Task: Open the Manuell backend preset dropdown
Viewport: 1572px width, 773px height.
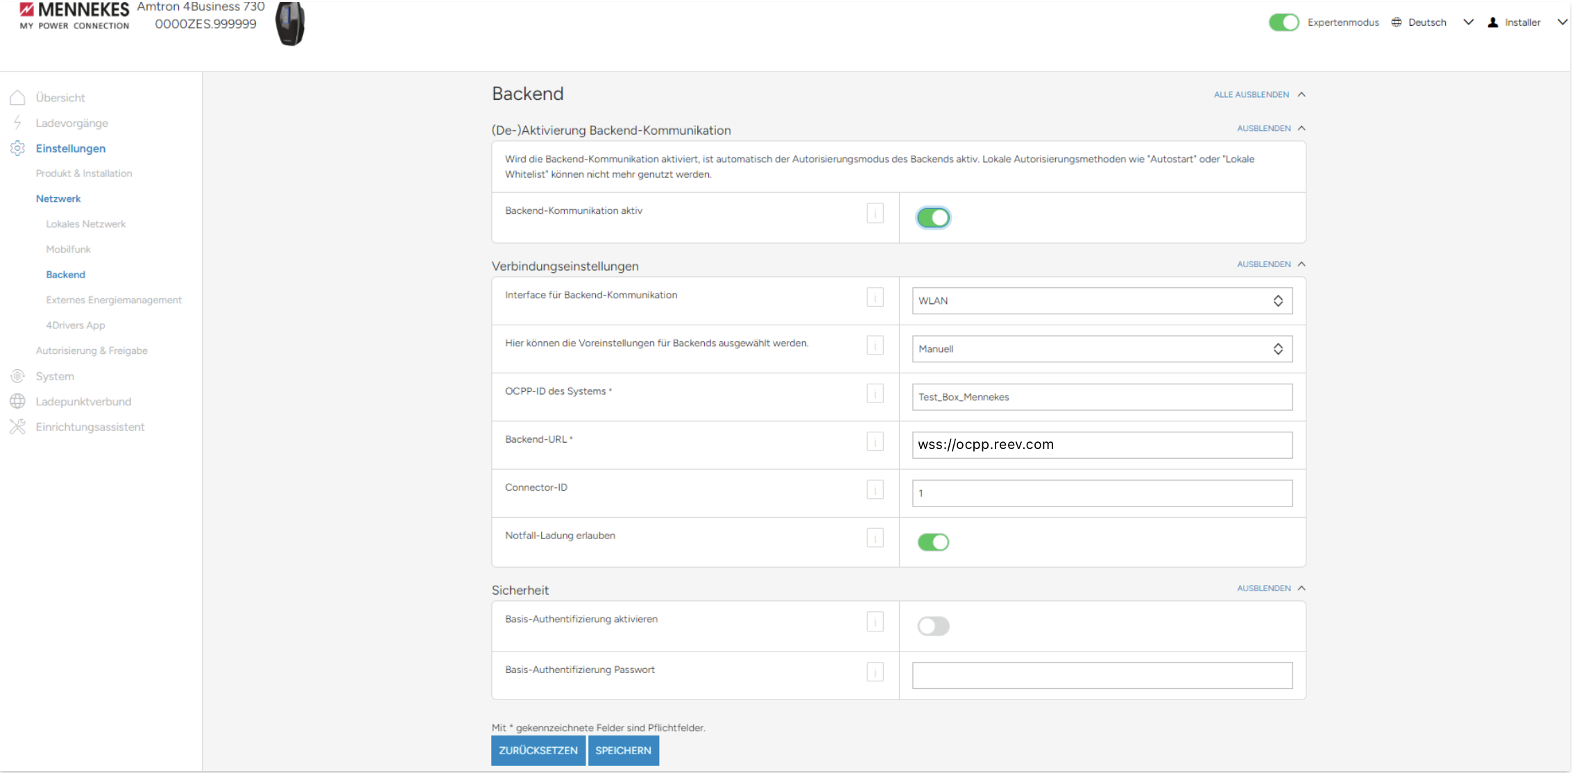Action: pos(1102,349)
